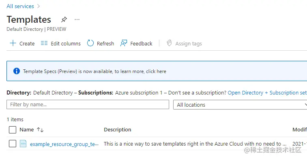Pin the Templates page to dashboard
Viewport: 307px width, 159px height.
pyautogui.click(x=64, y=19)
